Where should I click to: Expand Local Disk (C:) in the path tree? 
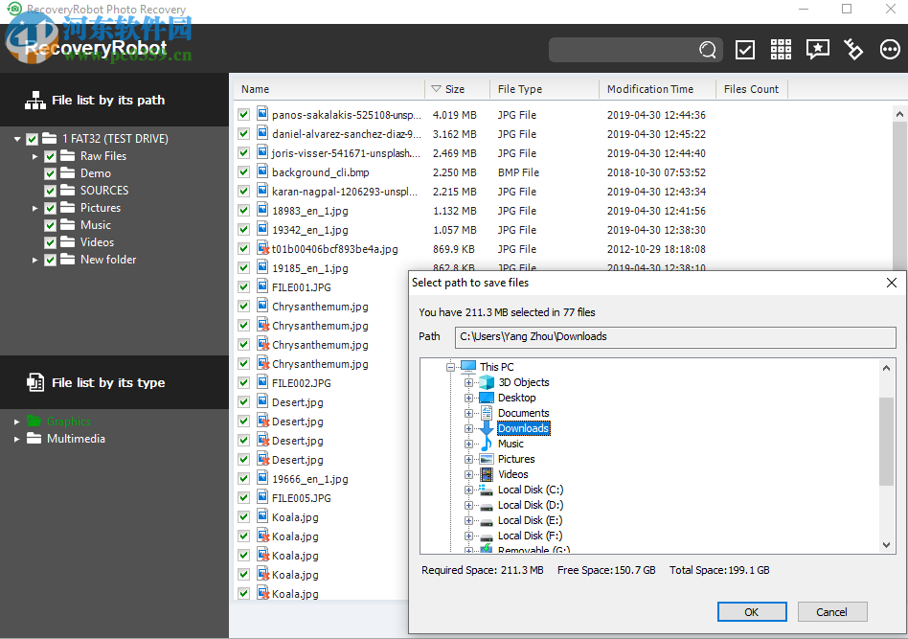point(467,490)
